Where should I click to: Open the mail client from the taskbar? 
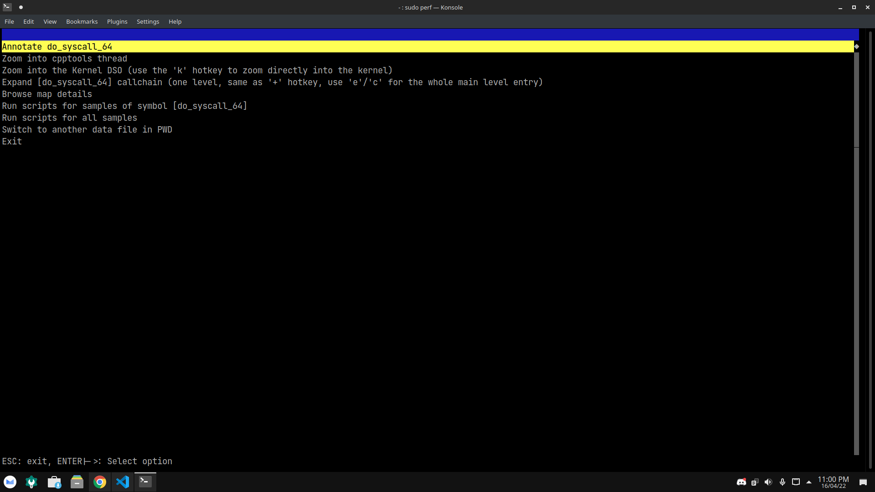click(10, 482)
